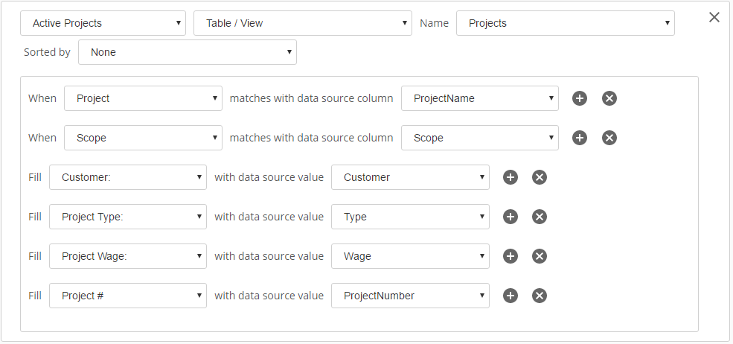
Task: Delete the Scope match condition row
Action: point(609,138)
